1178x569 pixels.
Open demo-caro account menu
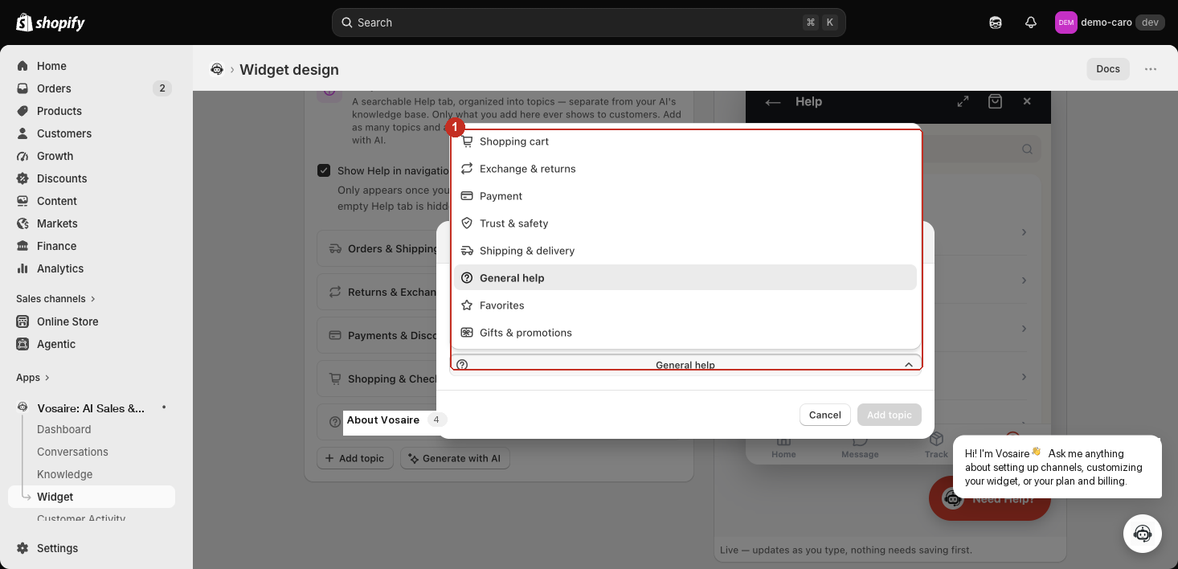point(1109,23)
